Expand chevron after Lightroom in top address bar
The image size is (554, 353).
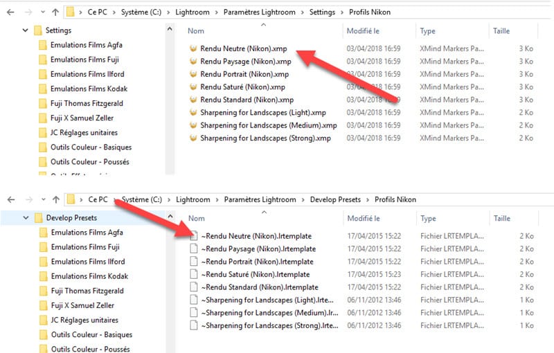pyautogui.click(x=217, y=12)
